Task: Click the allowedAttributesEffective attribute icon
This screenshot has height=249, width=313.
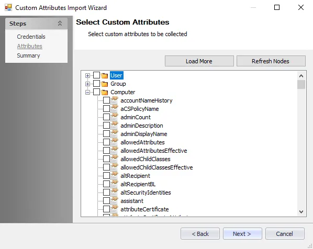Action: (115, 151)
